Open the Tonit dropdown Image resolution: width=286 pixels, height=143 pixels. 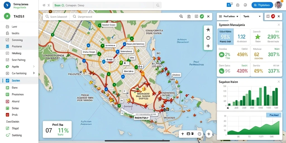pos(252,16)
